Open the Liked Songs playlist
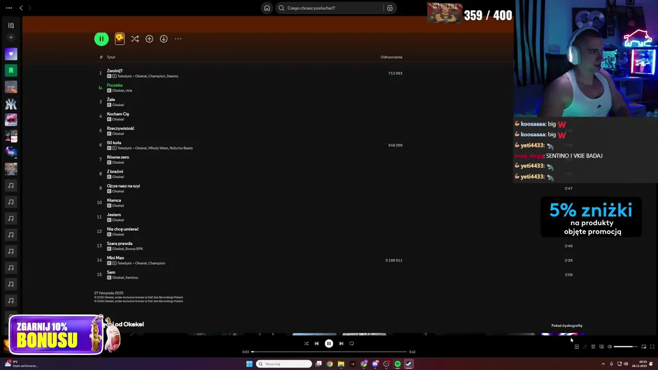Screen dimensions: 658x370 click(11, 54)
